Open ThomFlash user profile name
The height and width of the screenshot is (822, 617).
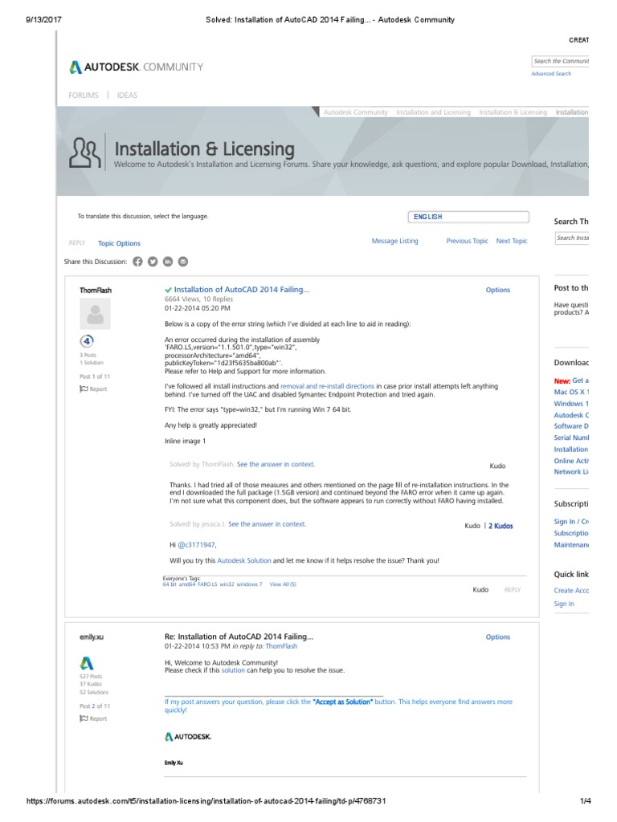pyautogui.click(x=96, y=291)
